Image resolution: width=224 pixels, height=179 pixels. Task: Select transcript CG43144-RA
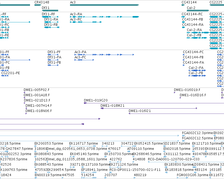click(x=193, y=25)
